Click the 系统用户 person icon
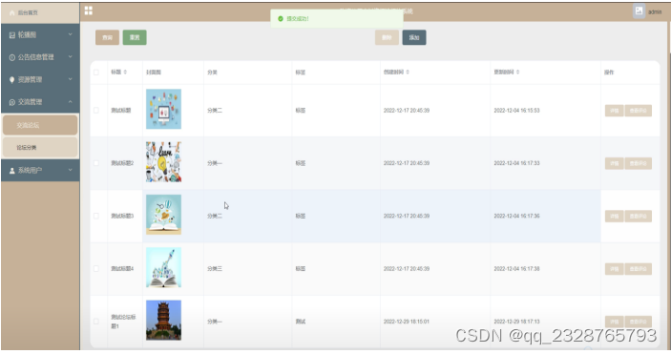Viewport: 671px width, 354px height. click(x=12, y=171)
